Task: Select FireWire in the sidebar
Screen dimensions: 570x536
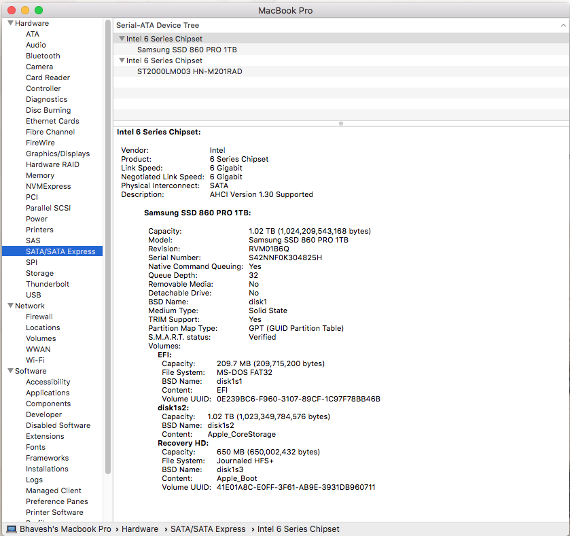Action: [x=40, y=143]
